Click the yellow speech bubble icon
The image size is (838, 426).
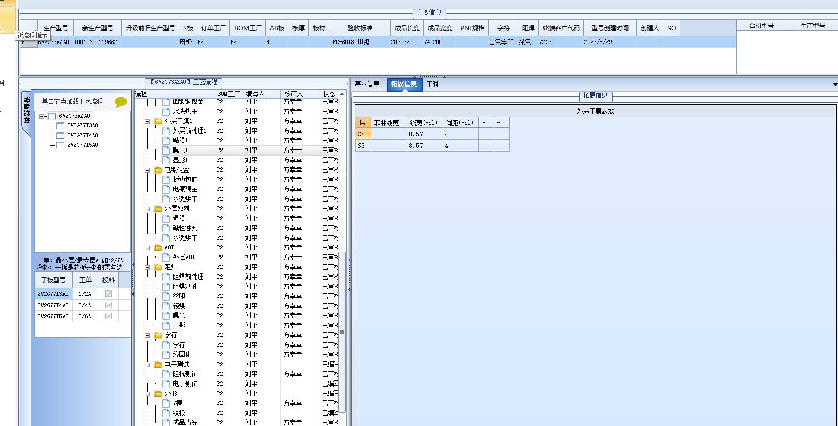(121, 102)
